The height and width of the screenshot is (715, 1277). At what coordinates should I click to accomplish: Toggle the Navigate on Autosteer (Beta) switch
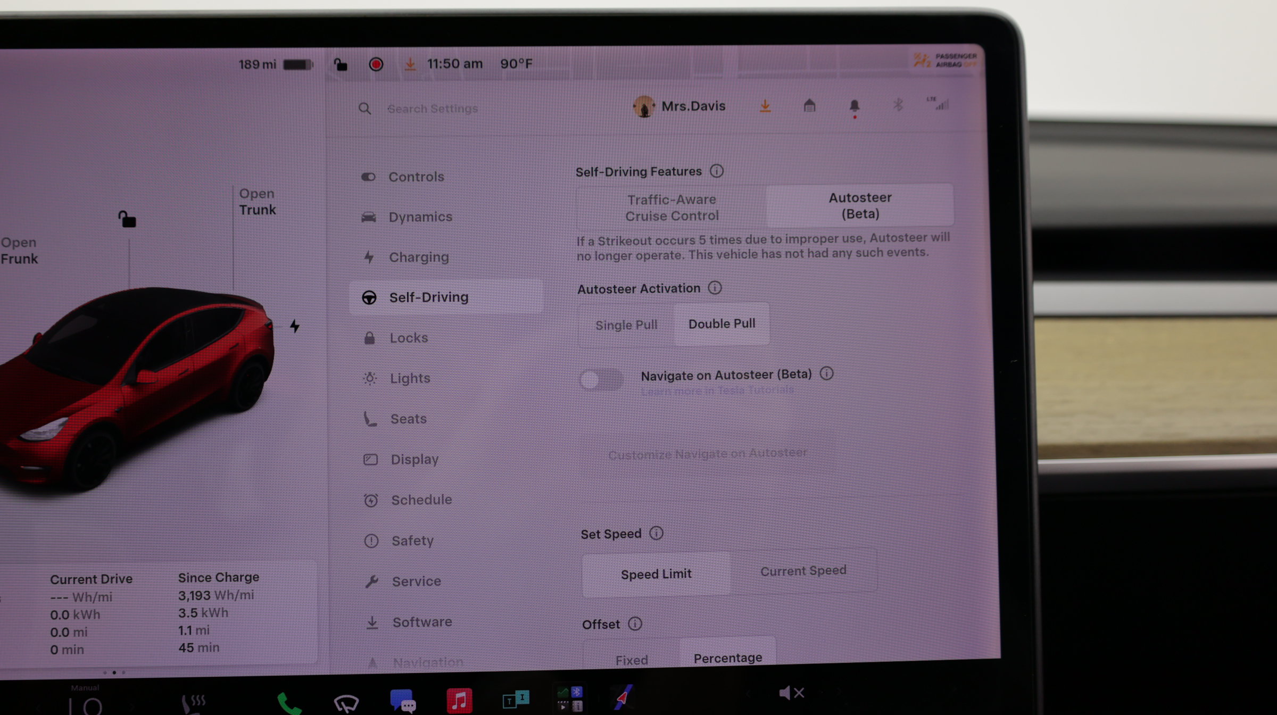coord(601,380)
